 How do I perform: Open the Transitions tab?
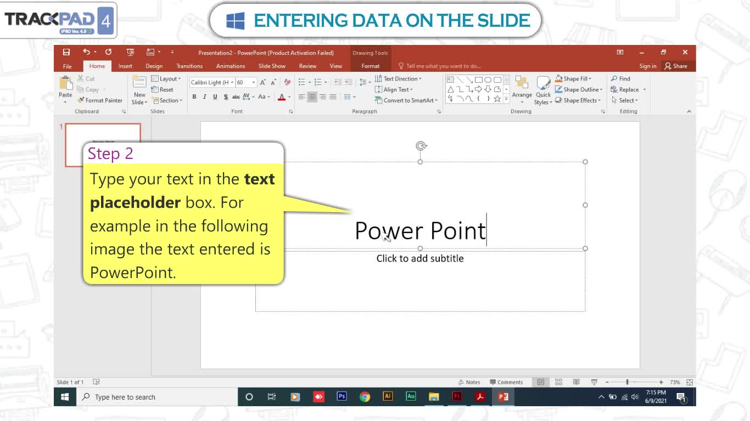pos(189,66)
